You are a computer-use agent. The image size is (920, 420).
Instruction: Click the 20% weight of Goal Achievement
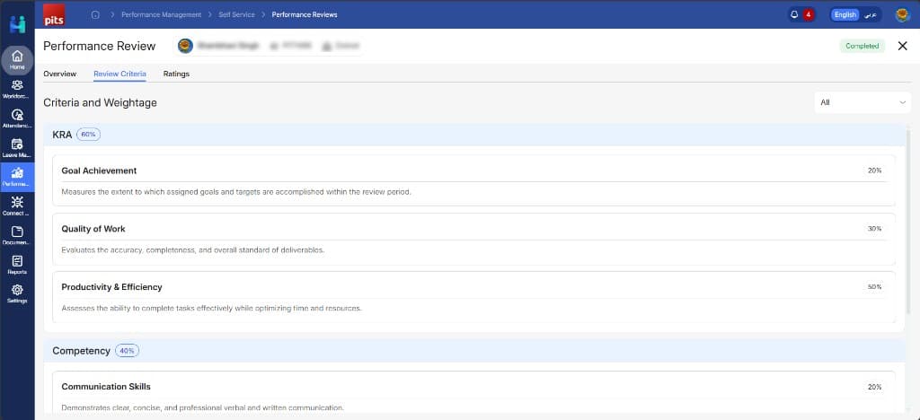point(875,171)
